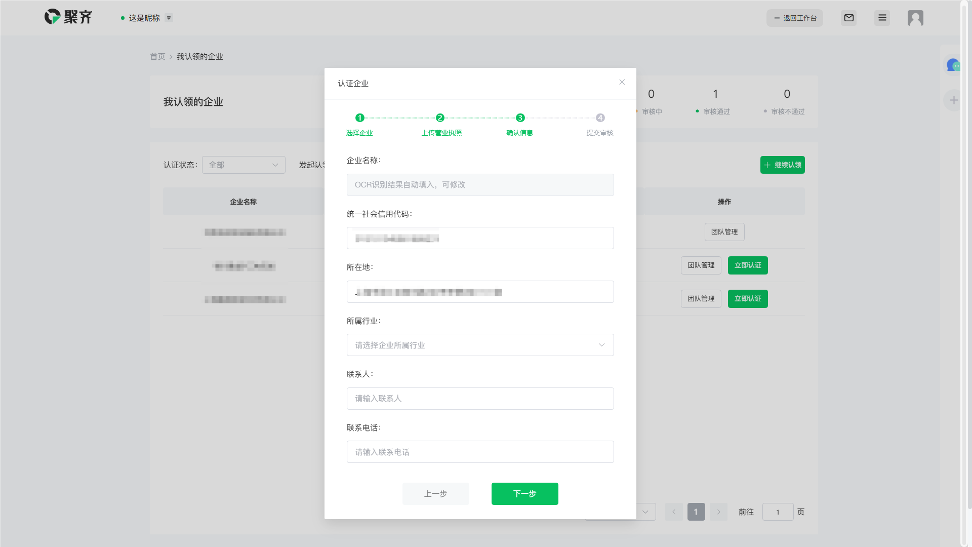Viewport: 972px width, 547px height.
Task: Click the plus icon on right sidebar
Action: (x=954, y=100)
